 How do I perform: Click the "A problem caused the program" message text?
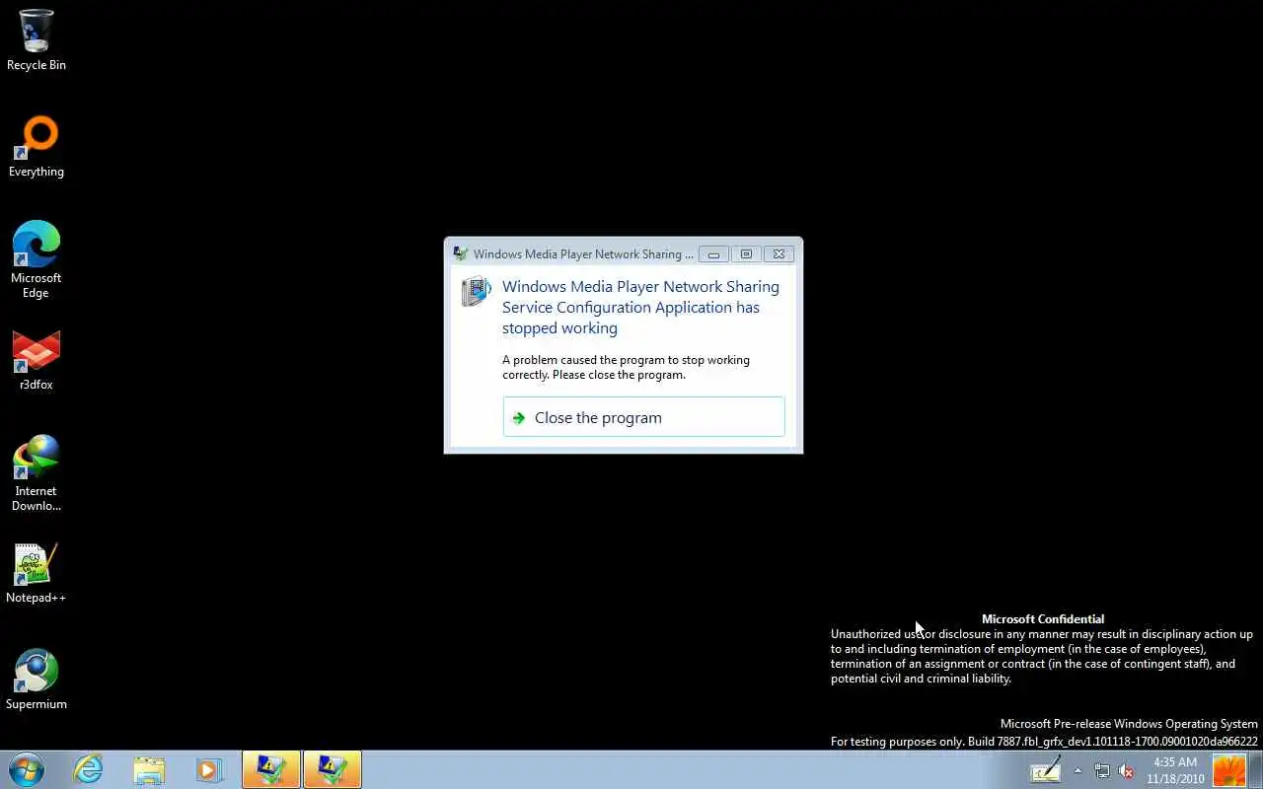pyautogui.click(x=626, y=367)
